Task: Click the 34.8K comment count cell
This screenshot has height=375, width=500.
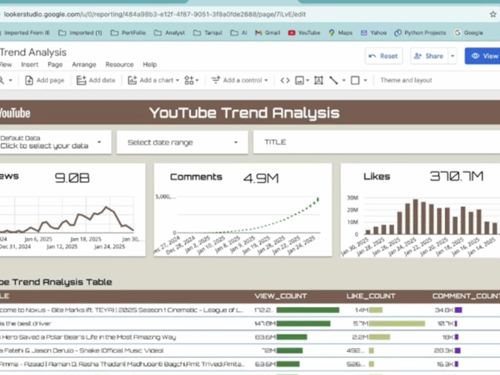Action: click(443, 310)
